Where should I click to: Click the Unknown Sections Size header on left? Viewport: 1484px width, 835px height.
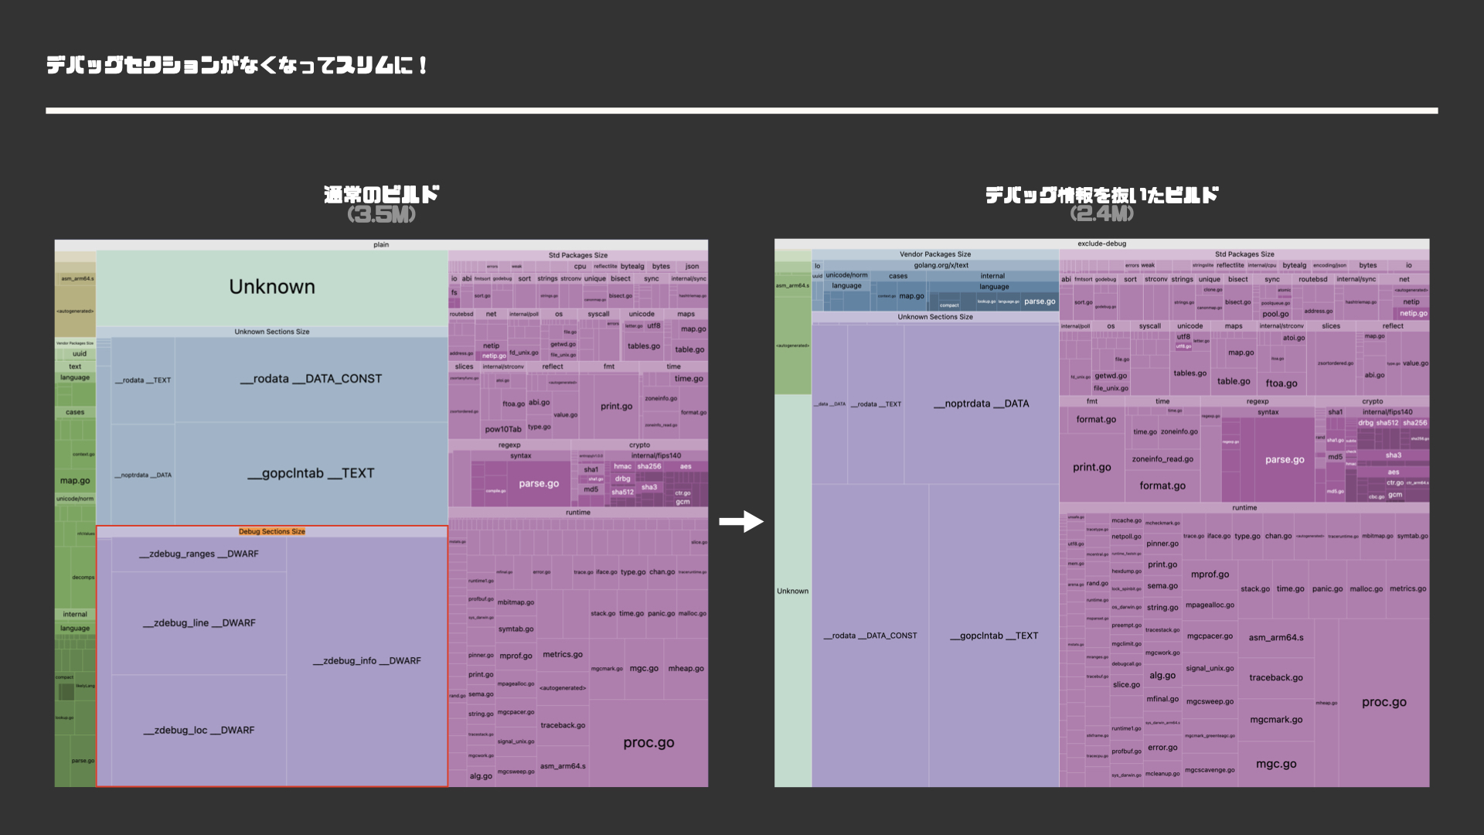272,332
